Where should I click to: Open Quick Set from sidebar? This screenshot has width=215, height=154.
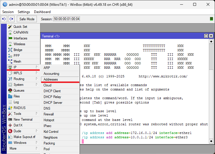pyautogui.click(x=20, y=27)
